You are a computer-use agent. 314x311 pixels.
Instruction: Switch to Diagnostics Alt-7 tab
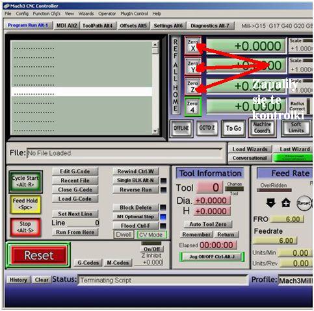click(210, 25)
